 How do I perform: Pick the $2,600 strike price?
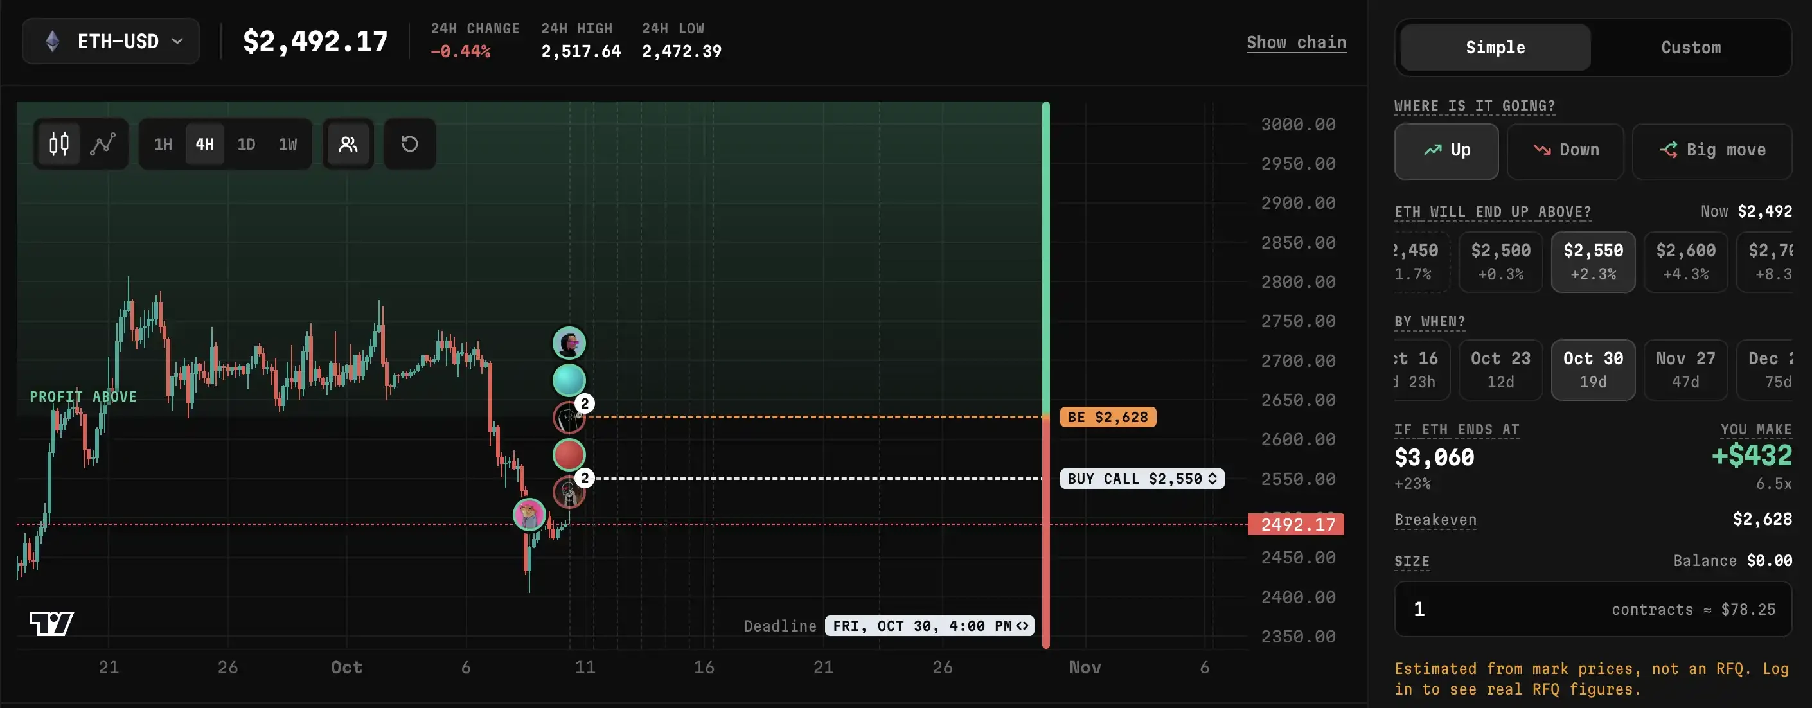(1685, 261)
